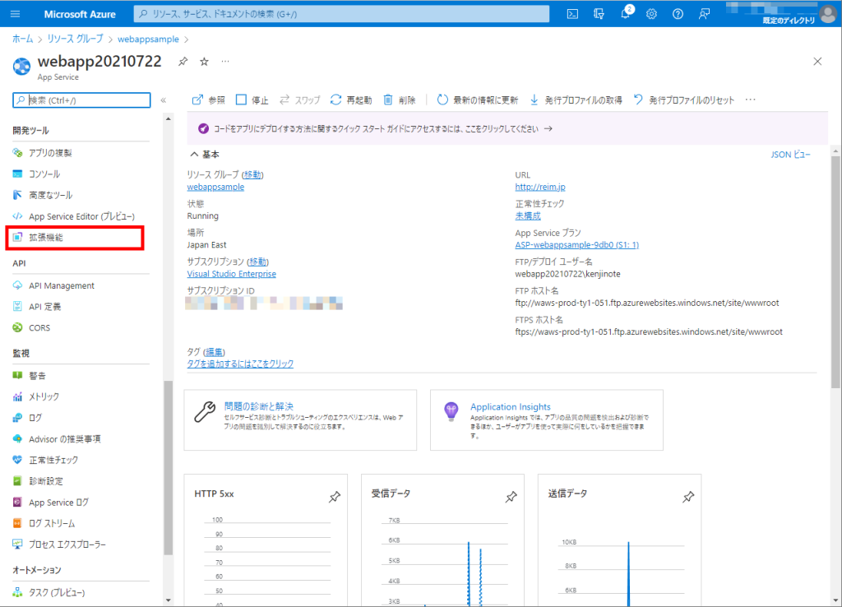This screenshot has height=607, width=842.
Task: Go to ホーム breadcrumb
Action: click(x=22, y=39)
